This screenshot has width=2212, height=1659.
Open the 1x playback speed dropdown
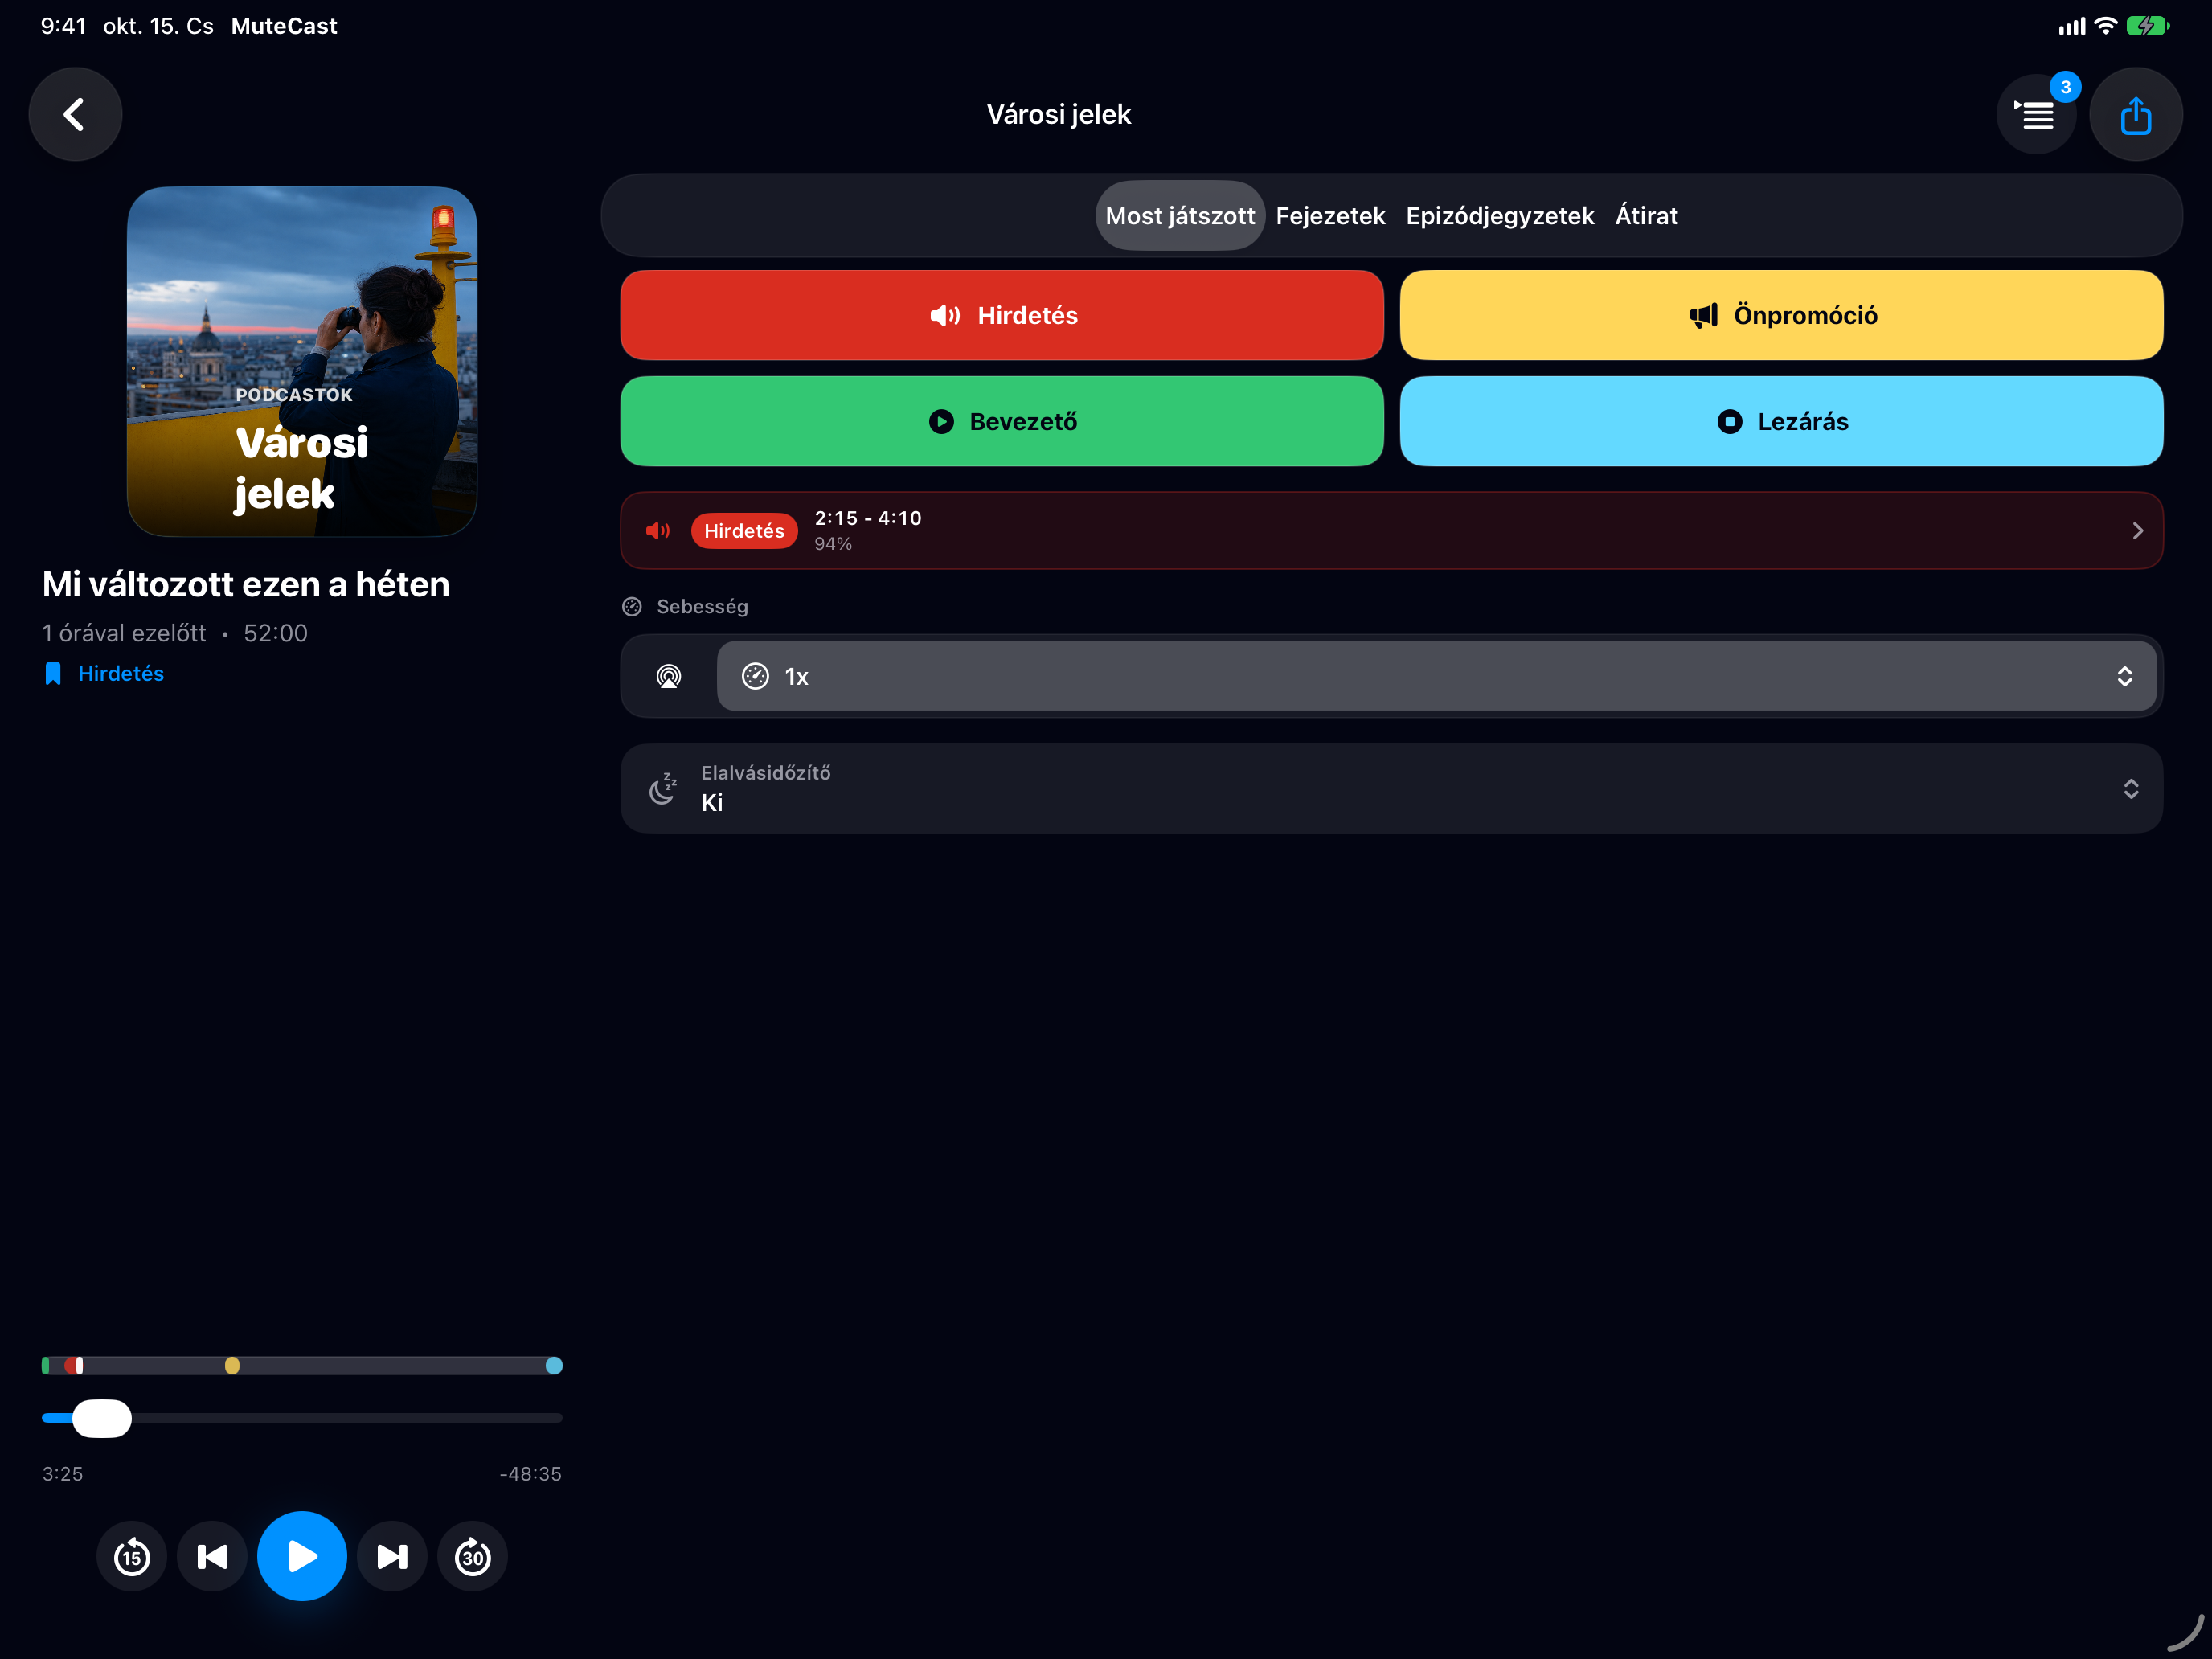point(1437,677)
